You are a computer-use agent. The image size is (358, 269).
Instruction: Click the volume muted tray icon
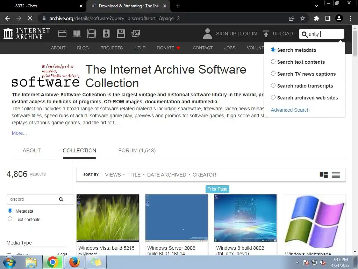click(x=323, y=263)
